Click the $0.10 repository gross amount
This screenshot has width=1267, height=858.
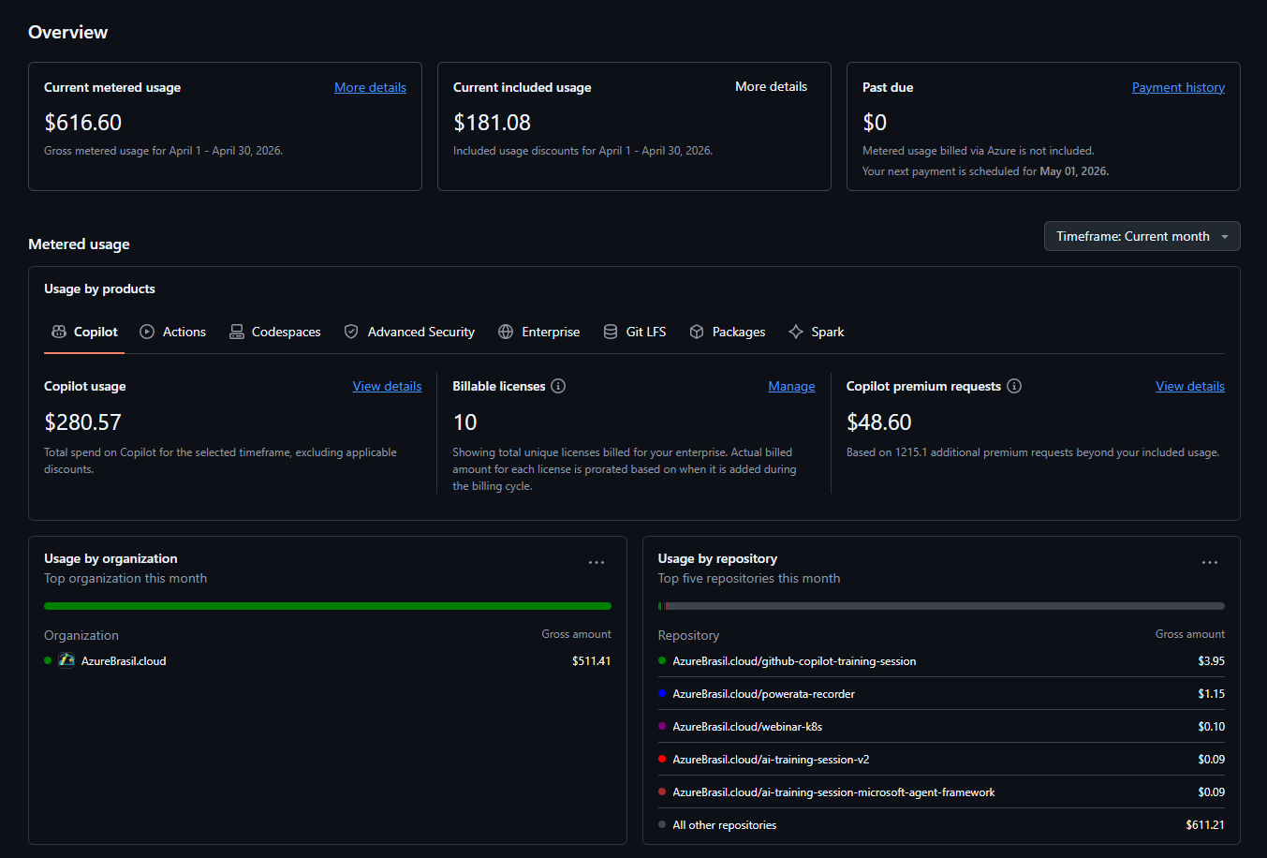point(1211,727)
